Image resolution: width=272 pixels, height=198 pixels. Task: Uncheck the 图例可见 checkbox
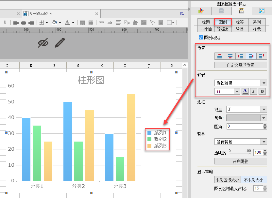[201, 38]
